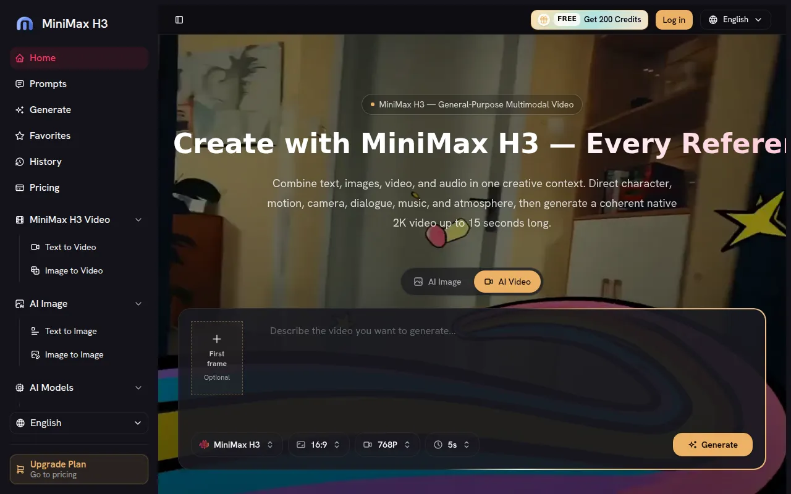
Task: Click the Text to Video camera icon
Action: 35,247
